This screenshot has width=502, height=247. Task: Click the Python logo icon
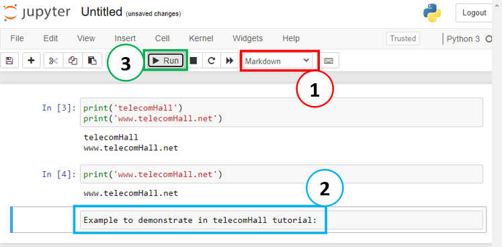[432, 13]
